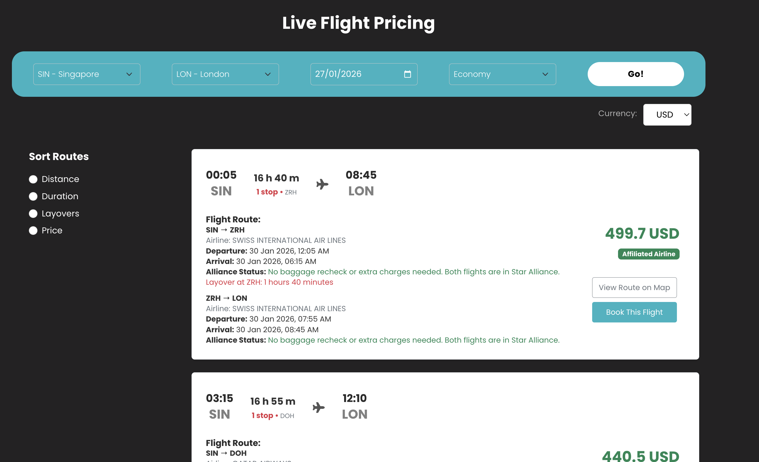Sort routes by Duration
This screenshot has height=462, width=759.
33,197
